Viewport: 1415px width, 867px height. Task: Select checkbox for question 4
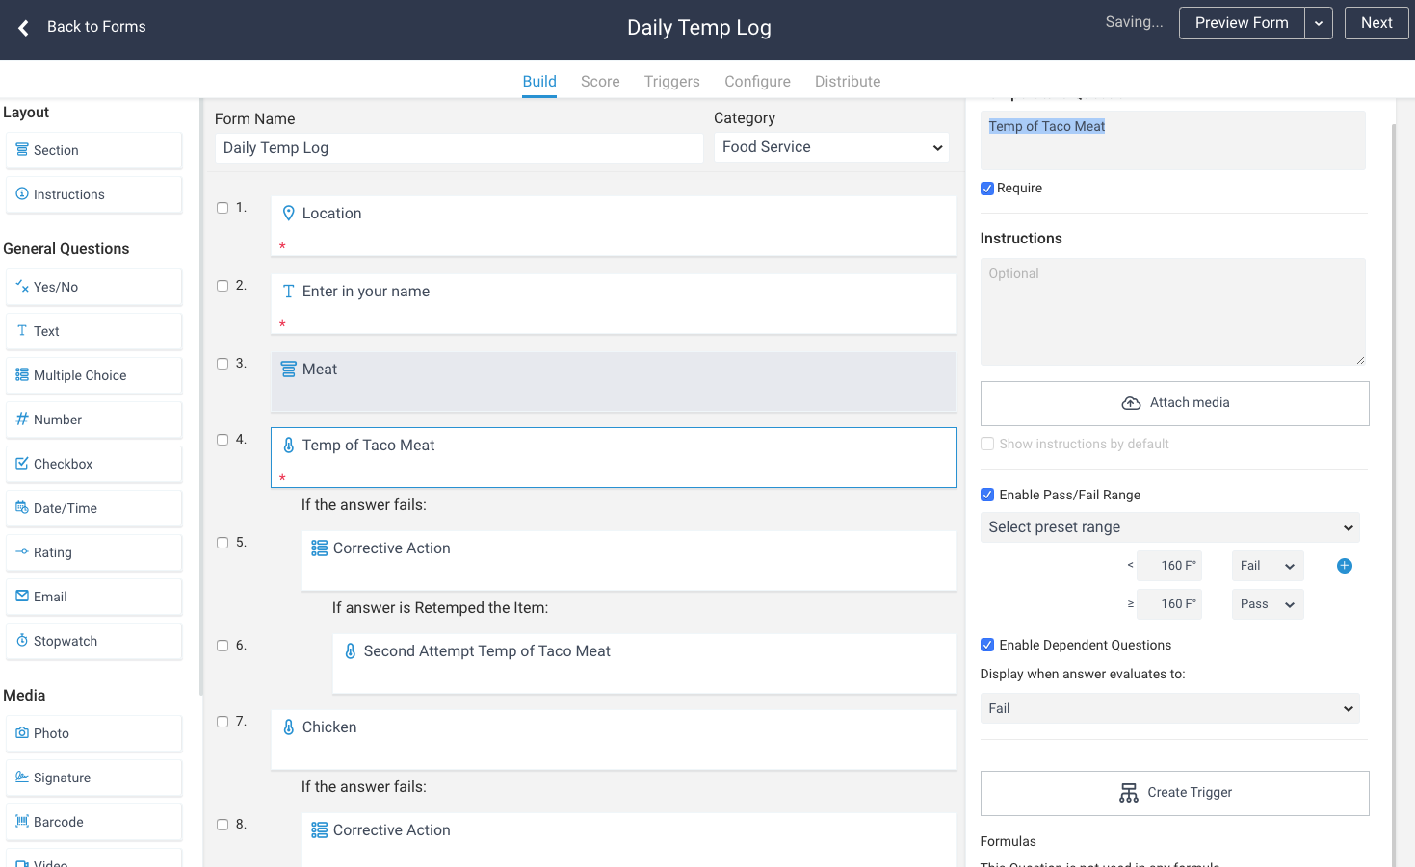pyautogui.click(x=223, y=440)
